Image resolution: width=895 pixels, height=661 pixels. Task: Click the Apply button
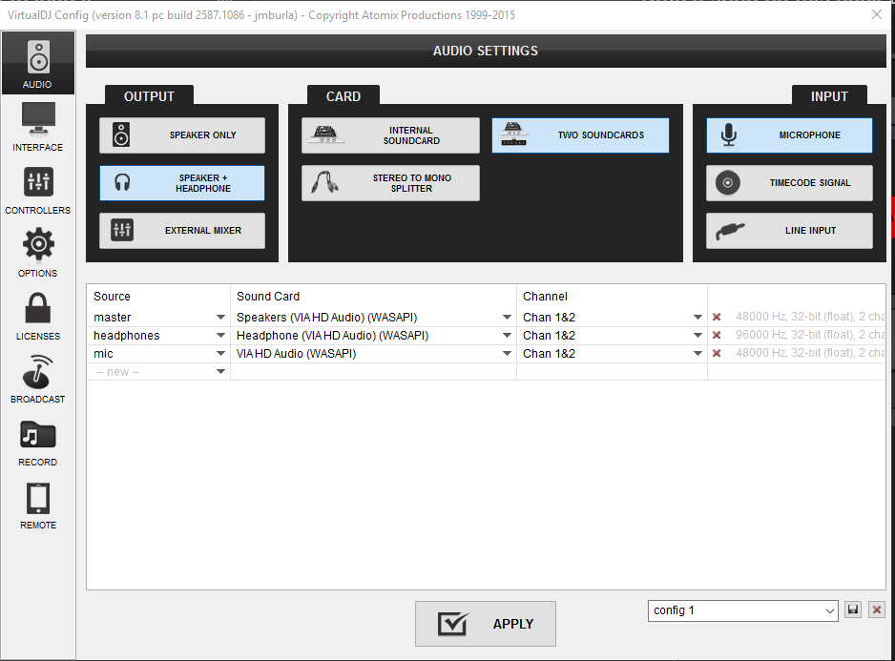point(485,624)
